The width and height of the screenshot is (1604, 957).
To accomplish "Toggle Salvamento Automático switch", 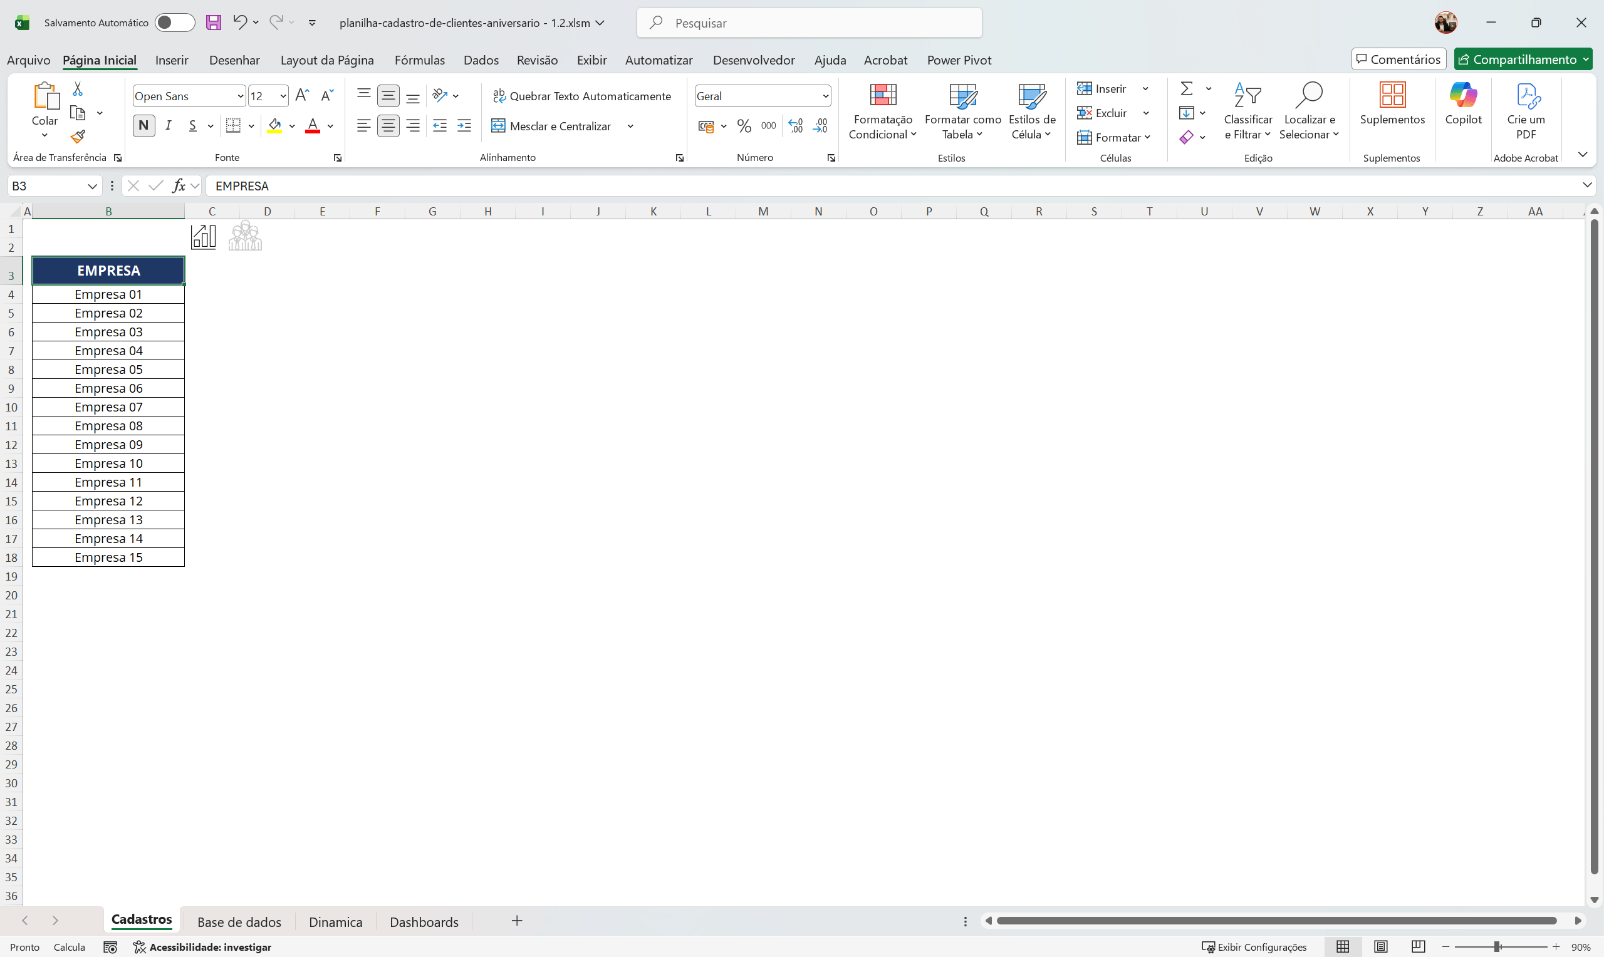I will (174, 23).
